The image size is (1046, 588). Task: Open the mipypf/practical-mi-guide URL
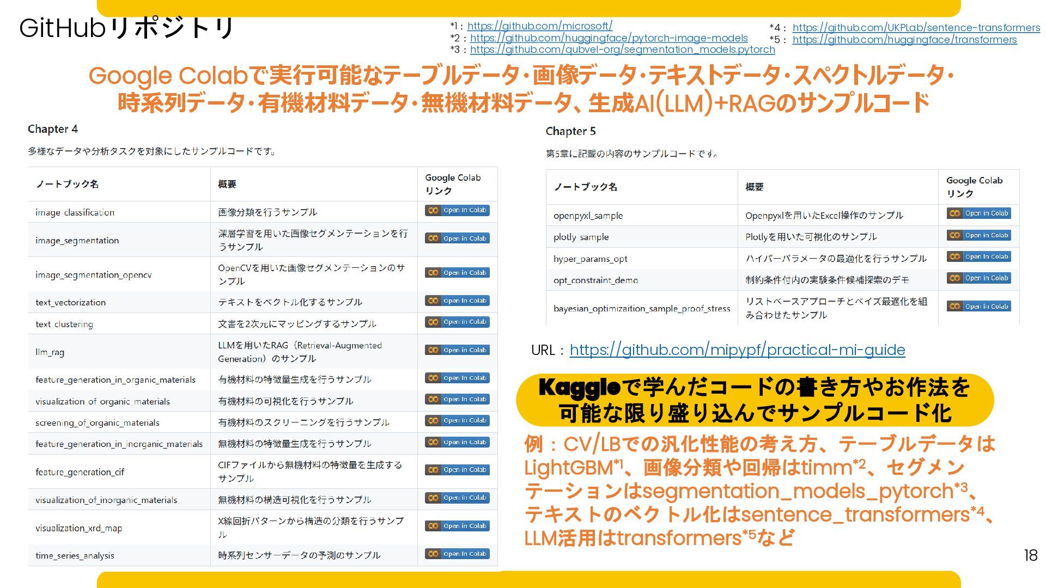(737, 350)
